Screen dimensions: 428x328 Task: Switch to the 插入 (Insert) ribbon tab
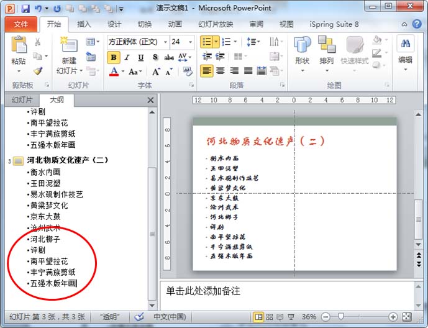click(x=84, y=25)
